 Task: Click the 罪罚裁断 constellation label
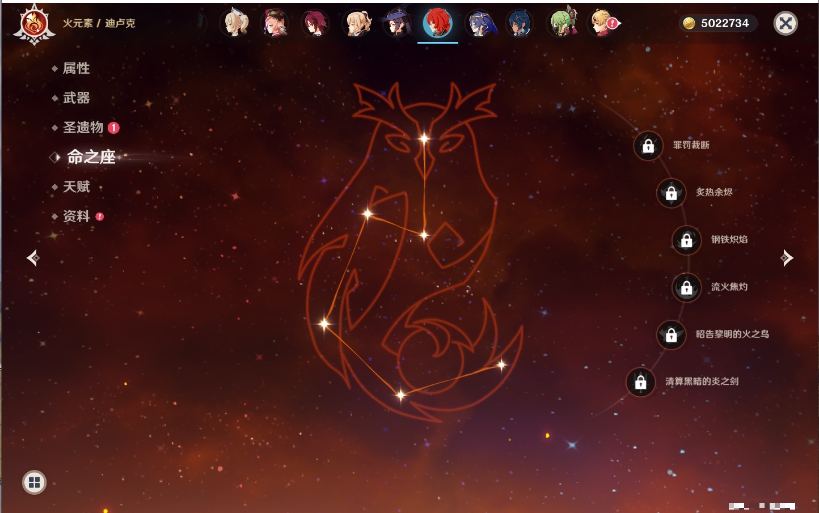pyautogui.click(x=691, y=145)
